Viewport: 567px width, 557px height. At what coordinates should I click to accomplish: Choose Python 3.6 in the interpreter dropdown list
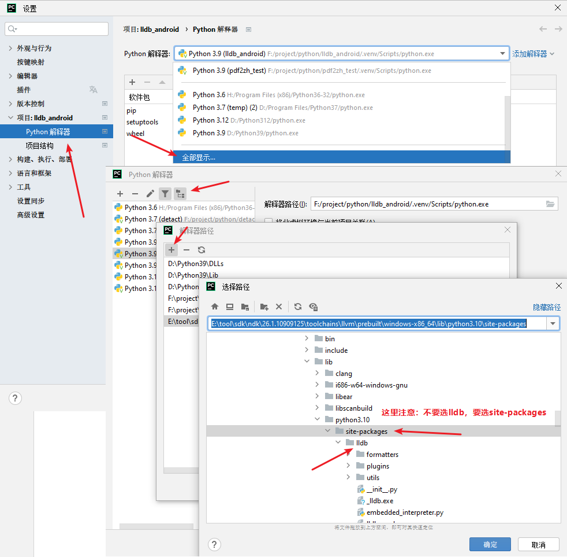pos(340,95)
